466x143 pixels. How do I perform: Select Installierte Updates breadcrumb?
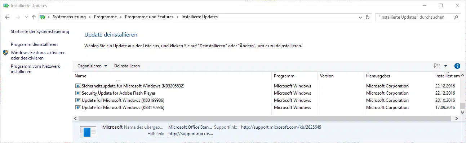pyautogui.click(x=200, y=17)
